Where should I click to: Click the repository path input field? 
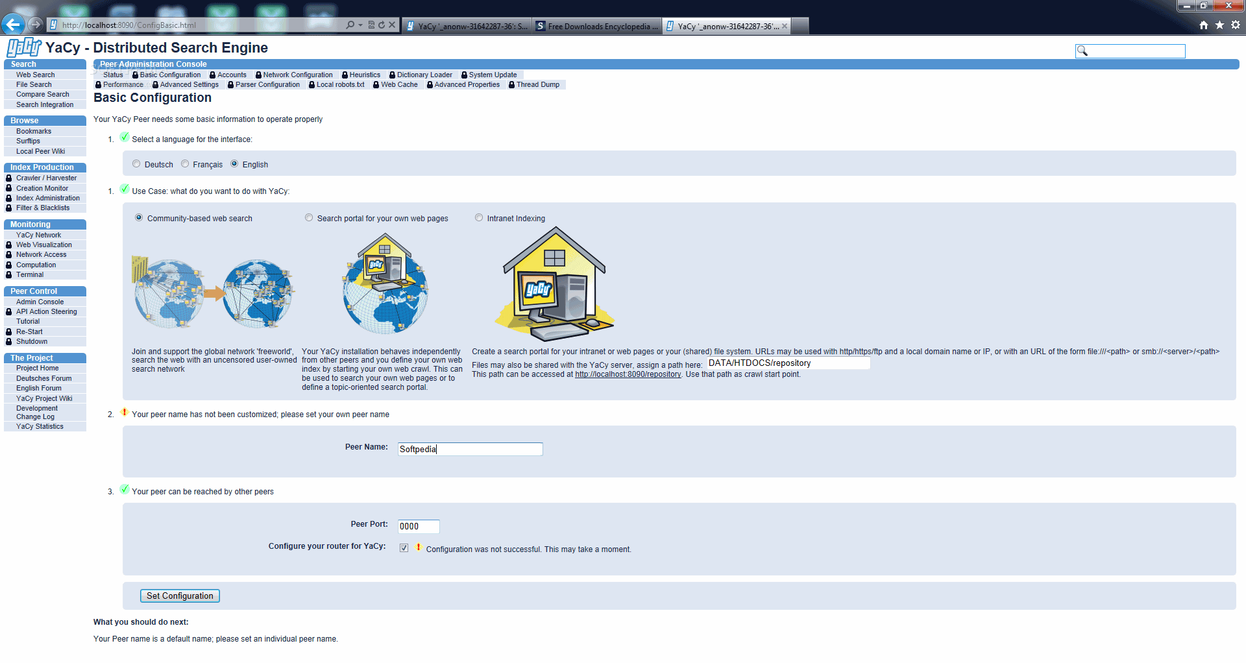click(x=788, y=363)
